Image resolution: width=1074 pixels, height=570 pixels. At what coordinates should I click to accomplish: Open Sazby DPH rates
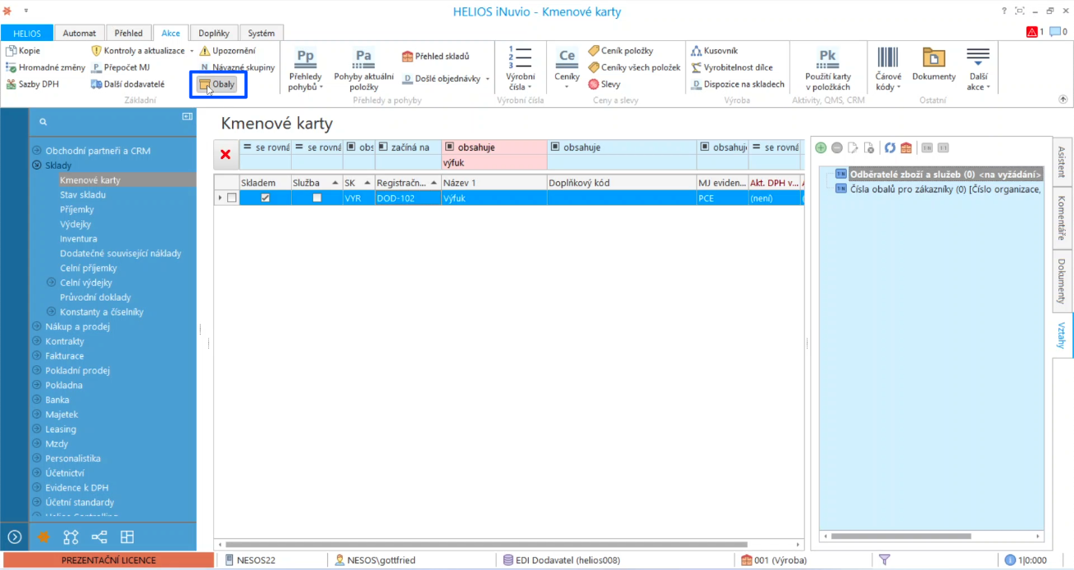click(33, 84)
